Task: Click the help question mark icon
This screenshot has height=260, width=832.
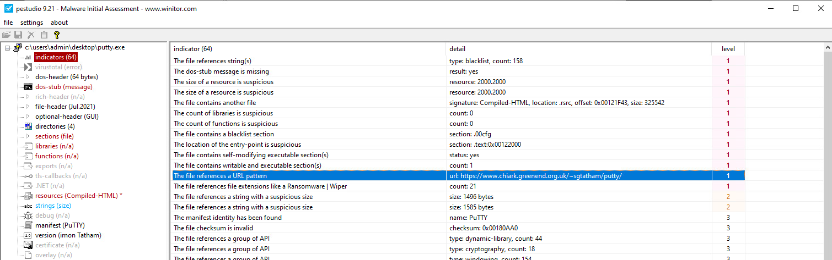Action: pos(56,35)
